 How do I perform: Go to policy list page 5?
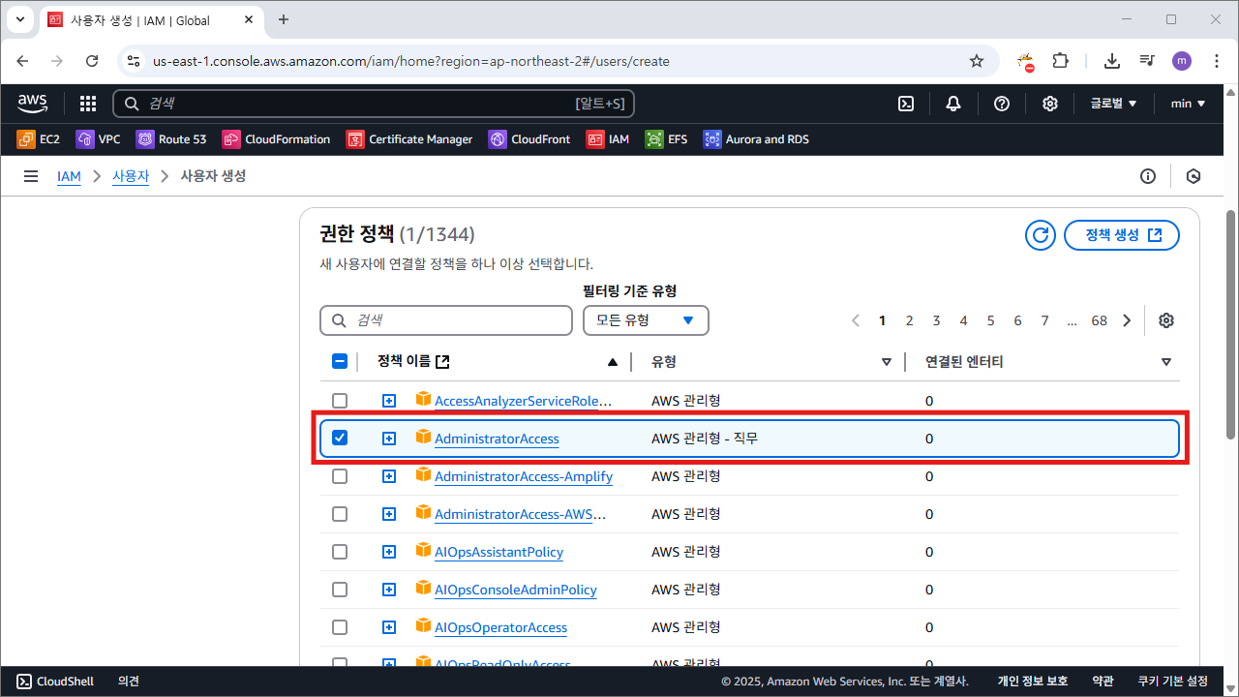click(990, 320)
